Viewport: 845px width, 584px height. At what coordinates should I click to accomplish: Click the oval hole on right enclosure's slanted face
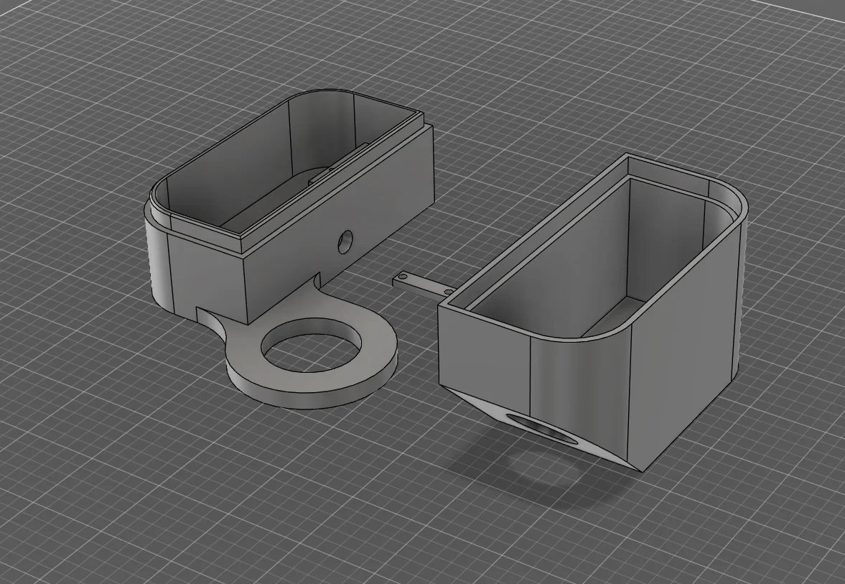542,430
